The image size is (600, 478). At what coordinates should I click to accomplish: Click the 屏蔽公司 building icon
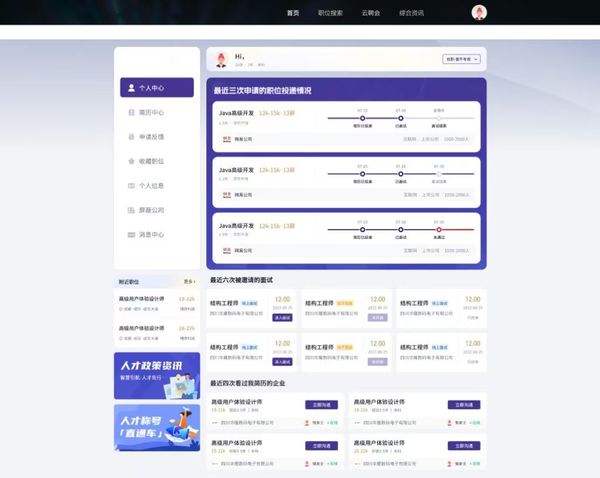point(131,210)
